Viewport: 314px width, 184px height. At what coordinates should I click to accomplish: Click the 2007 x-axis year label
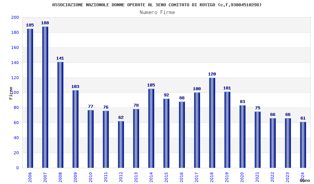point(45,177)
